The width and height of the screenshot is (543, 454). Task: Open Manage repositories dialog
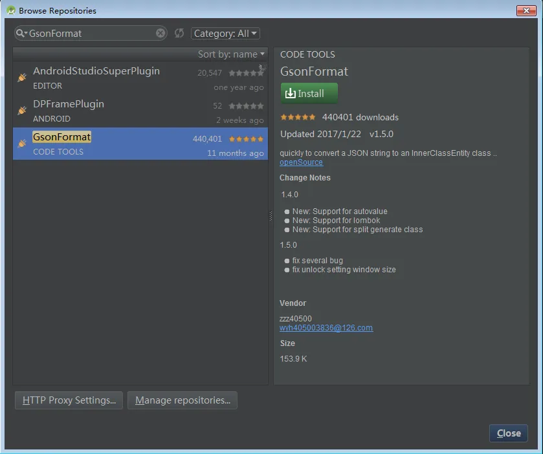(183, 400)
